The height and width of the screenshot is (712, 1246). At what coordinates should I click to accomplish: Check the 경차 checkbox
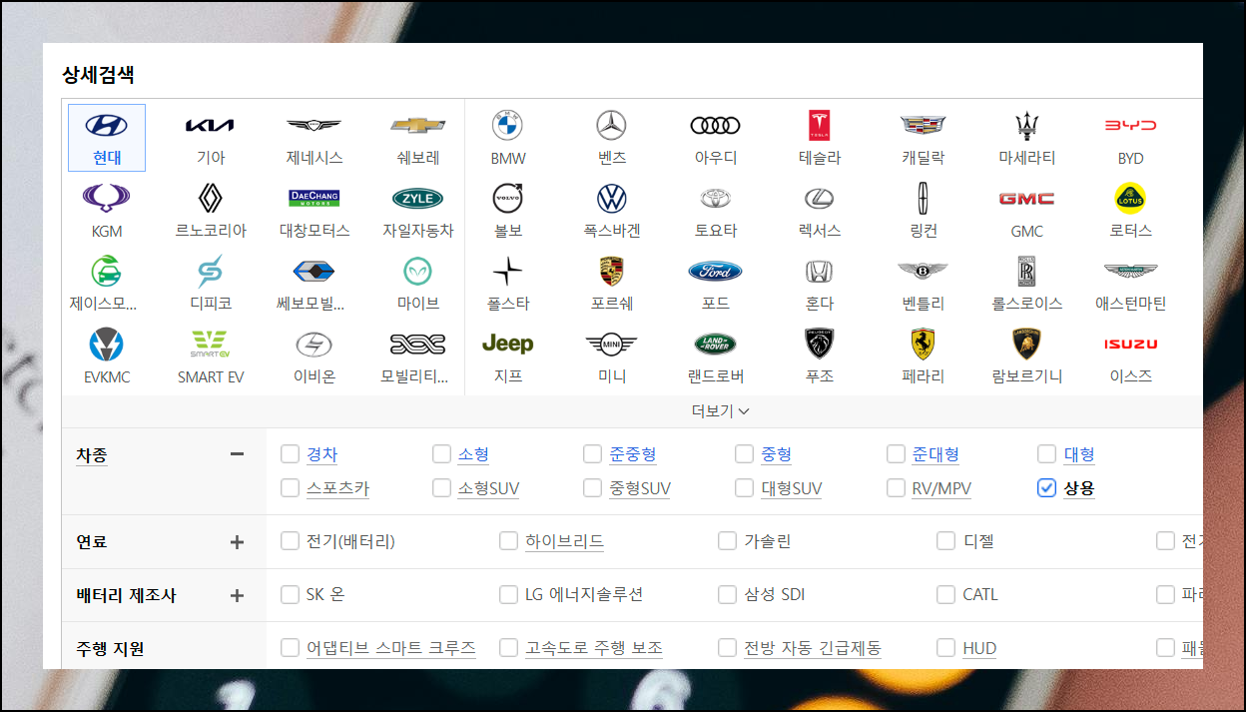(291, 454)
